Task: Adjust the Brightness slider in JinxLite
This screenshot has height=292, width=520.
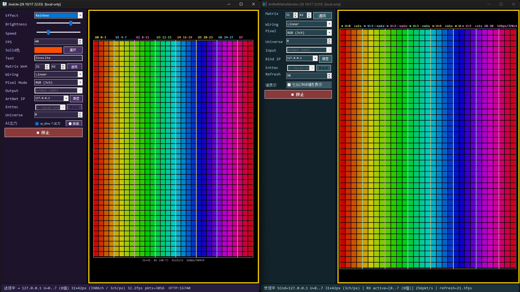Action: click(x=58, y=23)
